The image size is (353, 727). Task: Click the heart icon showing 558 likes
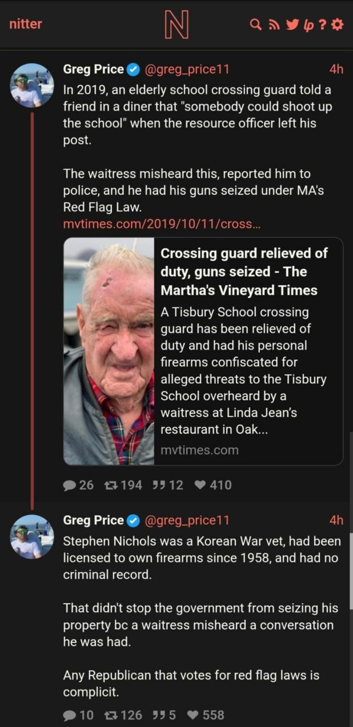pos(192,715)
